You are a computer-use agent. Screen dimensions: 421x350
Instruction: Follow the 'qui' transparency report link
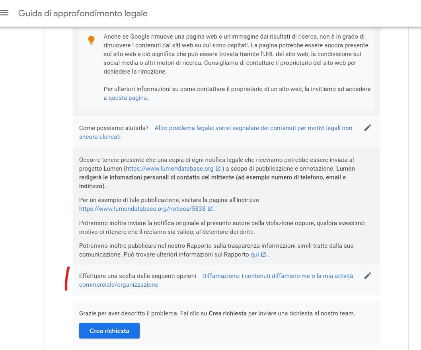click(255, 255)
